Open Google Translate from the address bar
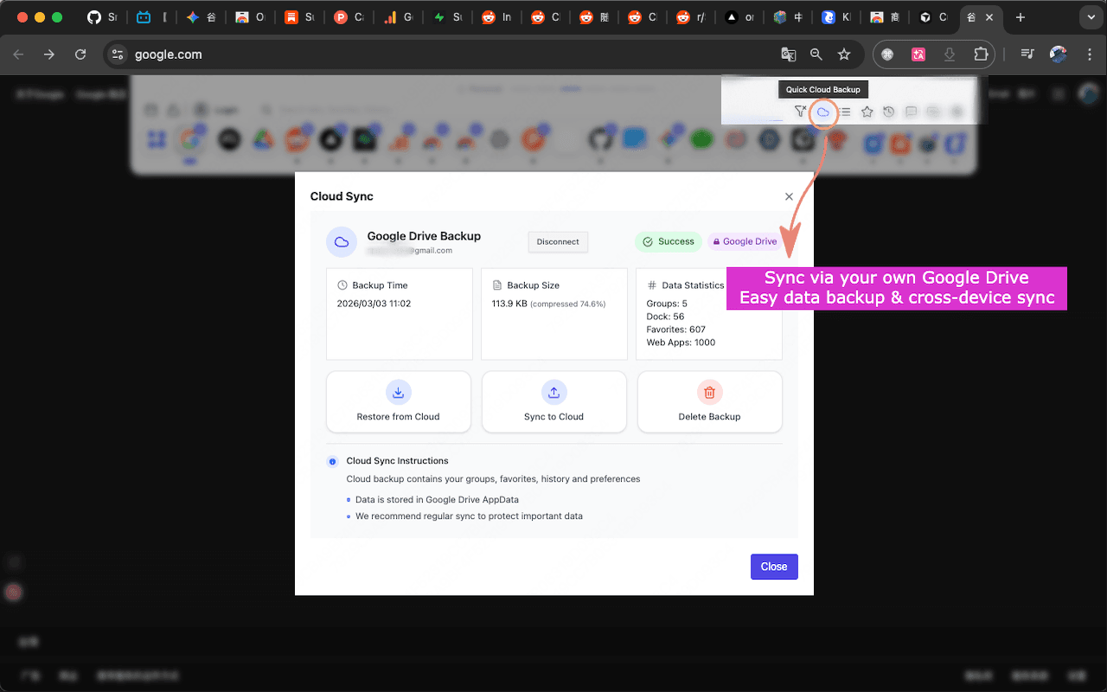The height and width of the screenshot is (692, 1107). [788, 54]
